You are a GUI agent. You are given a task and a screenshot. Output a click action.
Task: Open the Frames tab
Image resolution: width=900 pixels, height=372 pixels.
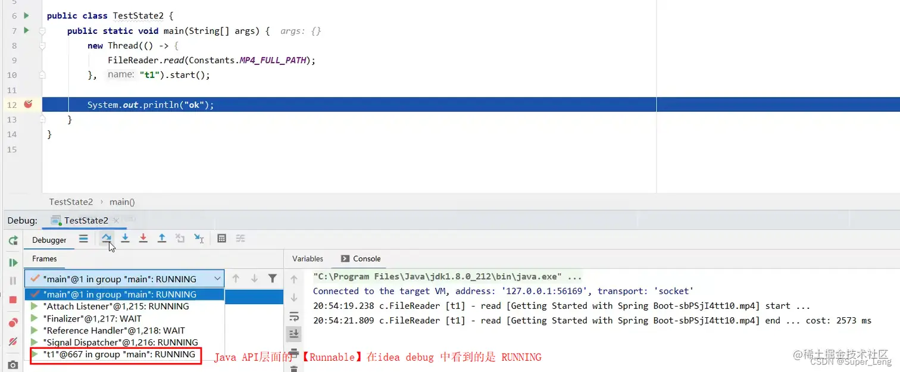coord(45,258)
